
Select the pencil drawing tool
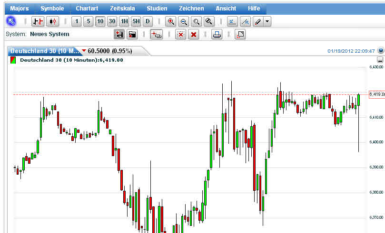click(258, 21)
